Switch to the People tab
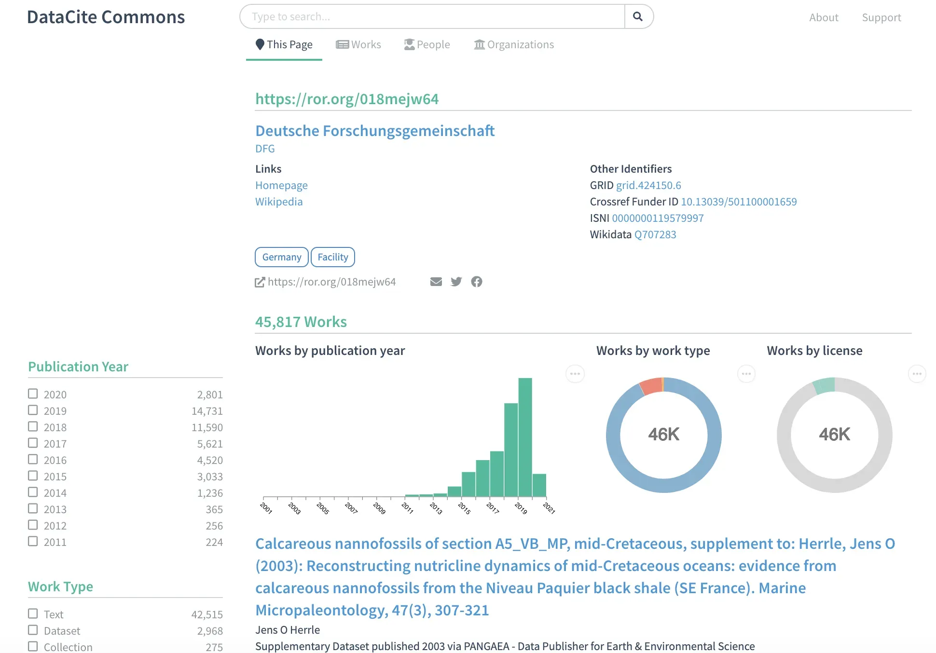The height and width of the screenshot is (653, 936). pyautogui.click(x=427, y=45)
